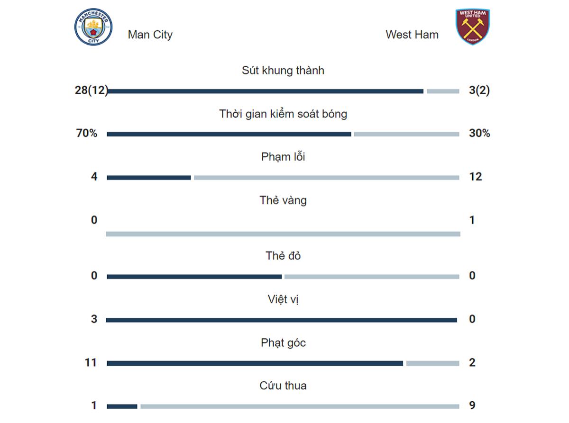This screenshot has width=569, height=423.
Task: Click the Phạm lỗi comparison bar
Action: pyautogui.click(x=283, y=178)
